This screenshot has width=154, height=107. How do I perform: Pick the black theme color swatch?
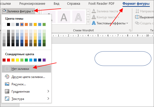(9, 24)
